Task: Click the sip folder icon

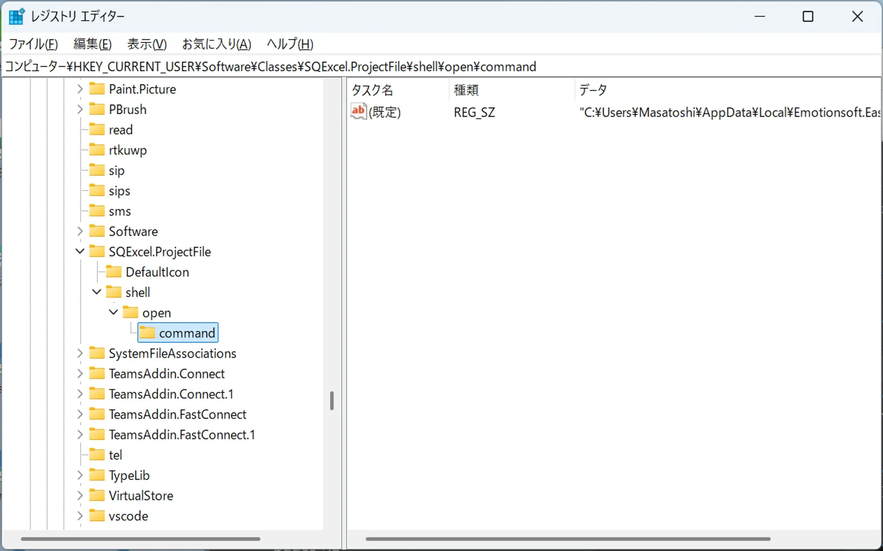Action: click(97, 170)
